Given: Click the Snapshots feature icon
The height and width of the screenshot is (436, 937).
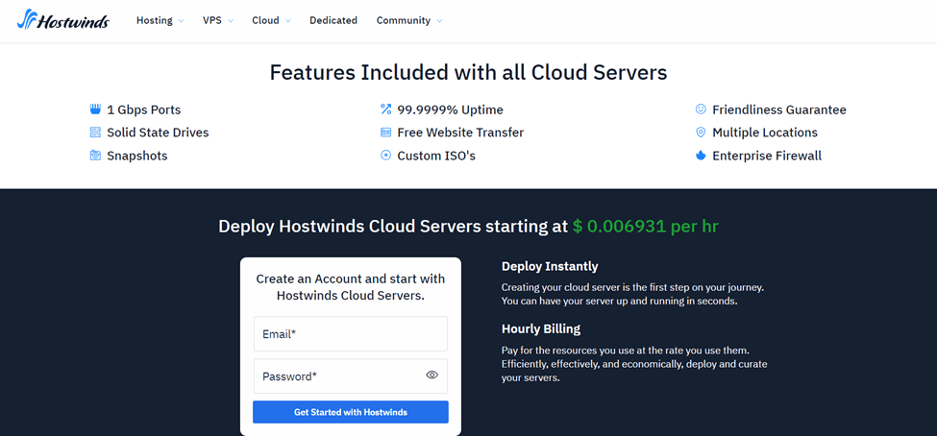Looking at the screenshot, I should coord(95,156).
